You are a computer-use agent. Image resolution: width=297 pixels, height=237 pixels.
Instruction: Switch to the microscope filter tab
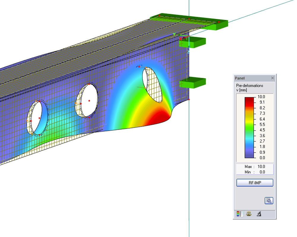point(259,214)
